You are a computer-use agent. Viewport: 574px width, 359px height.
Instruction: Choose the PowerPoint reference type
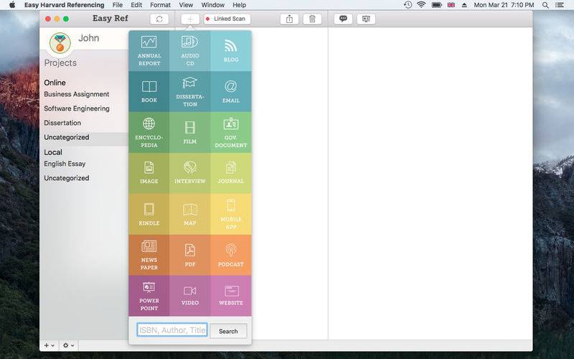pos(149,296)
